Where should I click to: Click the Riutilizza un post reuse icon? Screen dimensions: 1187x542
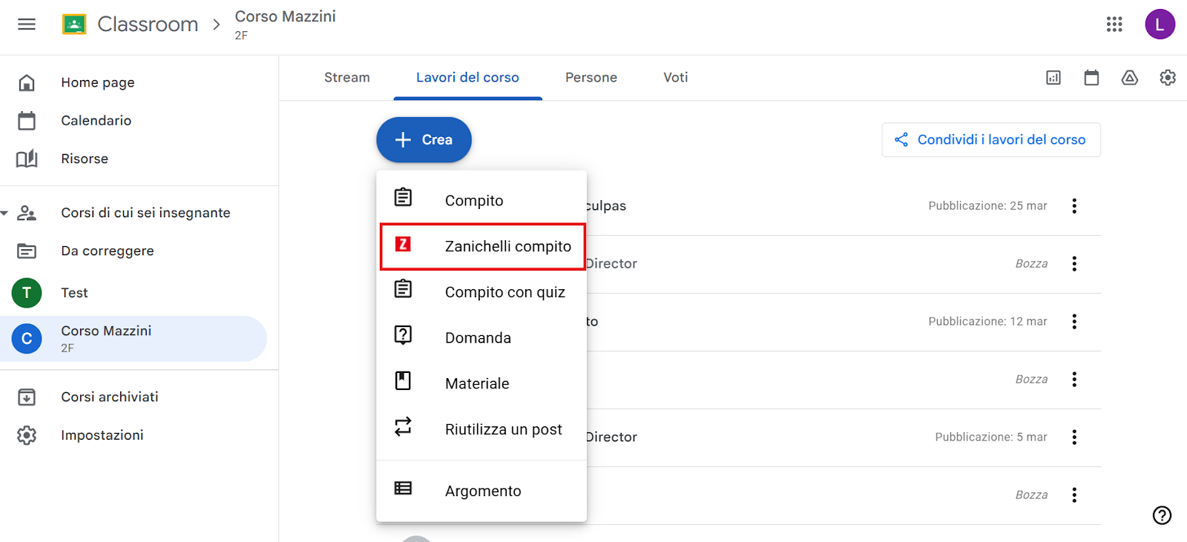click(403, 426)
